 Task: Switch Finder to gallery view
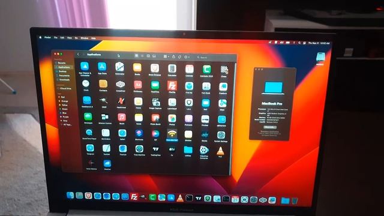(154, 56)
